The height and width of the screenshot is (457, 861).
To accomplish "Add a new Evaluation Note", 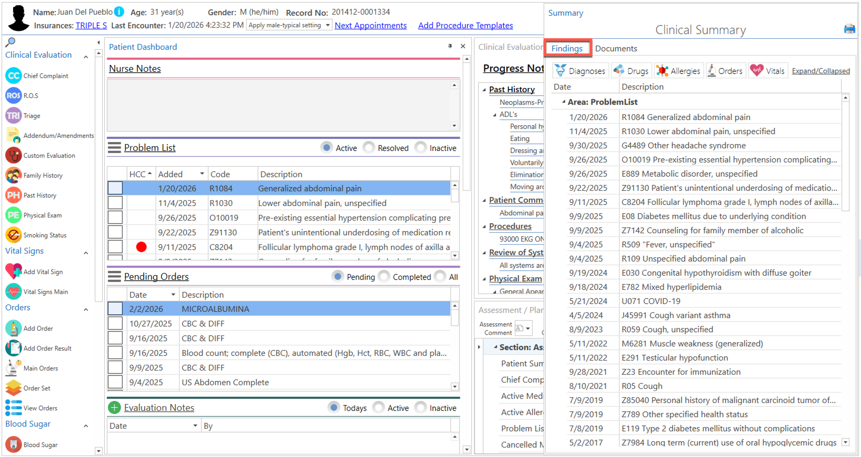I will coord(114,408).
